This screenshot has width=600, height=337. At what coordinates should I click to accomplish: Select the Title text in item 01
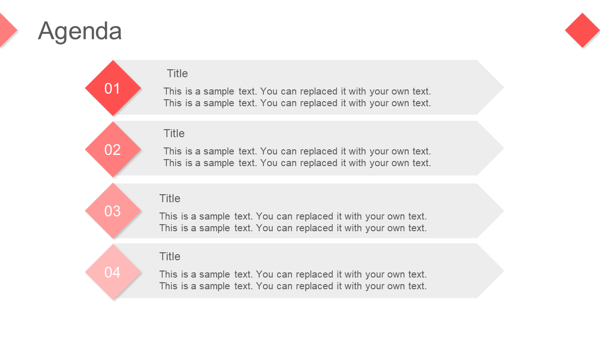pos(177,73)
